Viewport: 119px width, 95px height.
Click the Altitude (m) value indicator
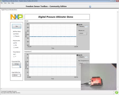tap(83, 33)
